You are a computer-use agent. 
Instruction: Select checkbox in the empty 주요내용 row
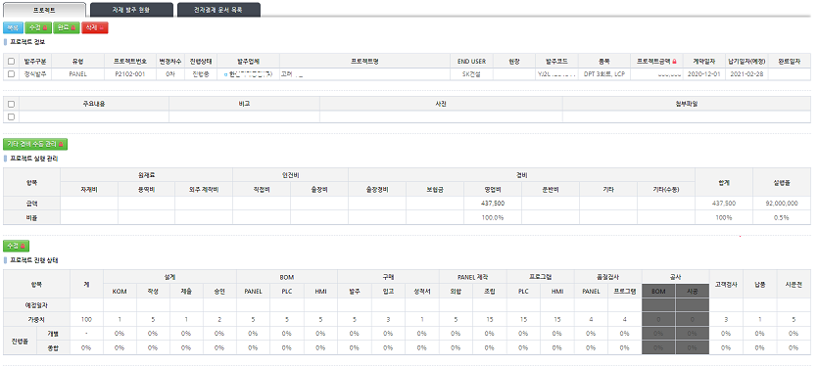coord(12,117)
